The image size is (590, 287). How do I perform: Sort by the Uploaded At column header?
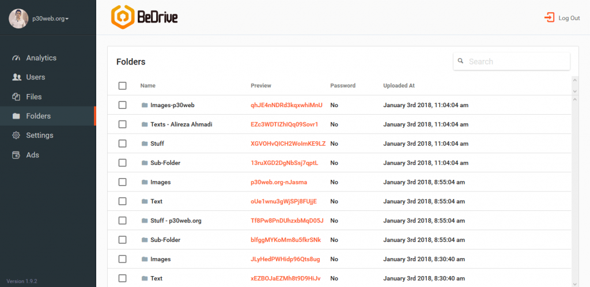(x=399, y=86)
